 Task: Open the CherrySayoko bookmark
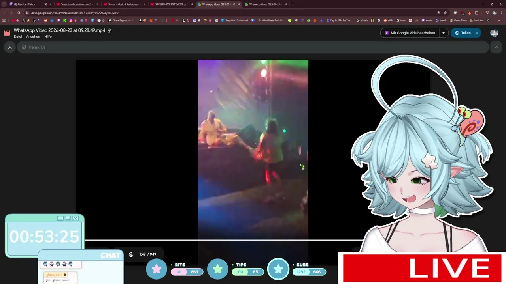coord(122,21)
